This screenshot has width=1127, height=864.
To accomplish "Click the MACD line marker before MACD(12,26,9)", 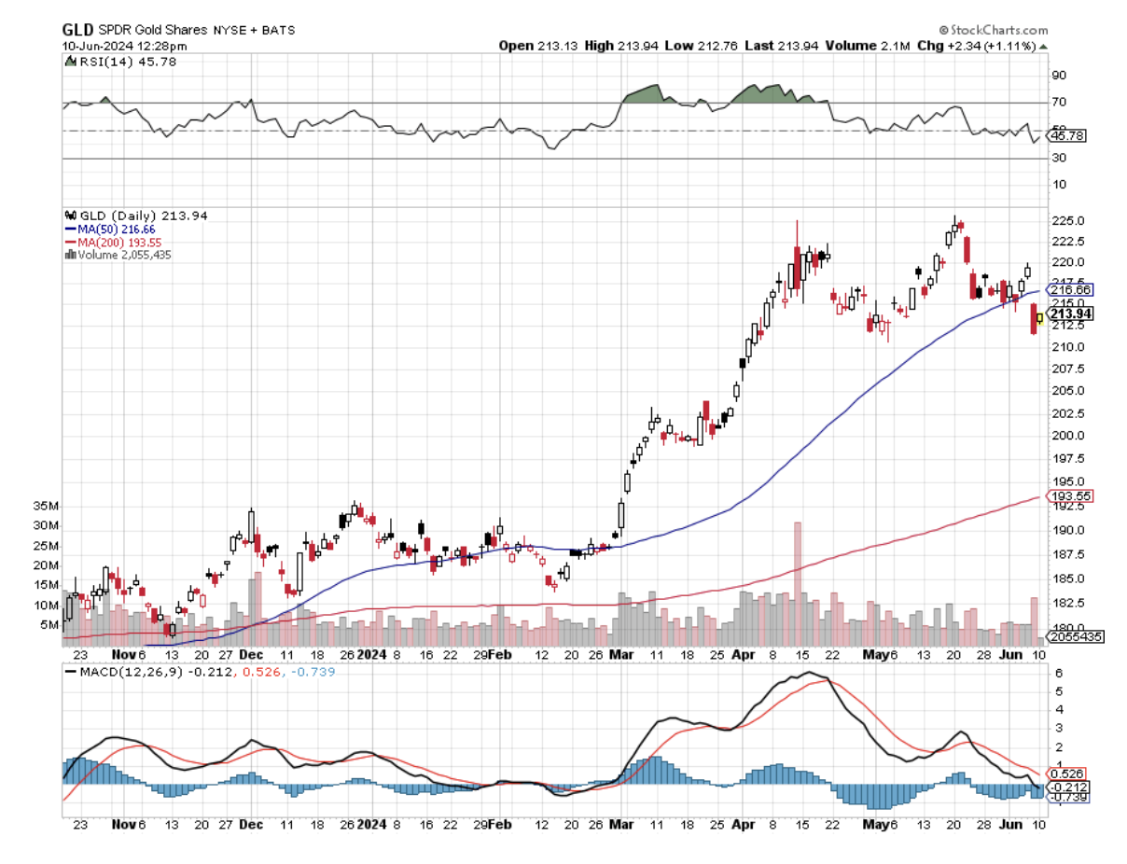I will pyautogui.click(x=70, y=670).
